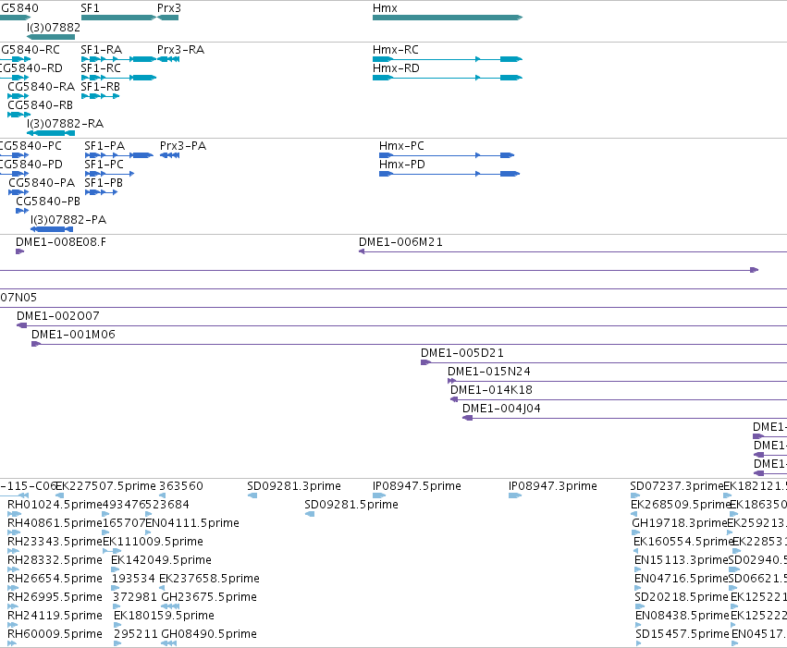
Task: Select the DME1-005D21 BAC clone
Action: (x=604, y=362)
